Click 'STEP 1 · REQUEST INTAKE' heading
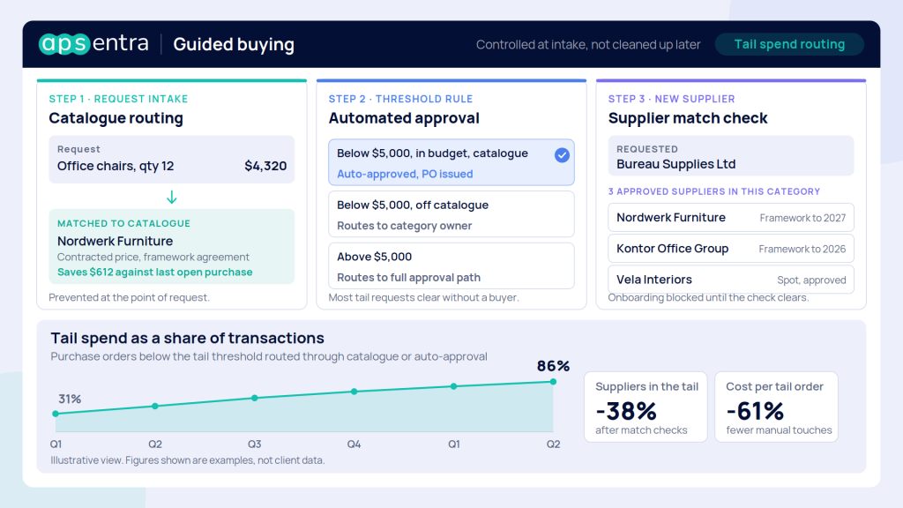Image resolution: width=903 pixels, height=508 pixels. click(x=118, y=99)
